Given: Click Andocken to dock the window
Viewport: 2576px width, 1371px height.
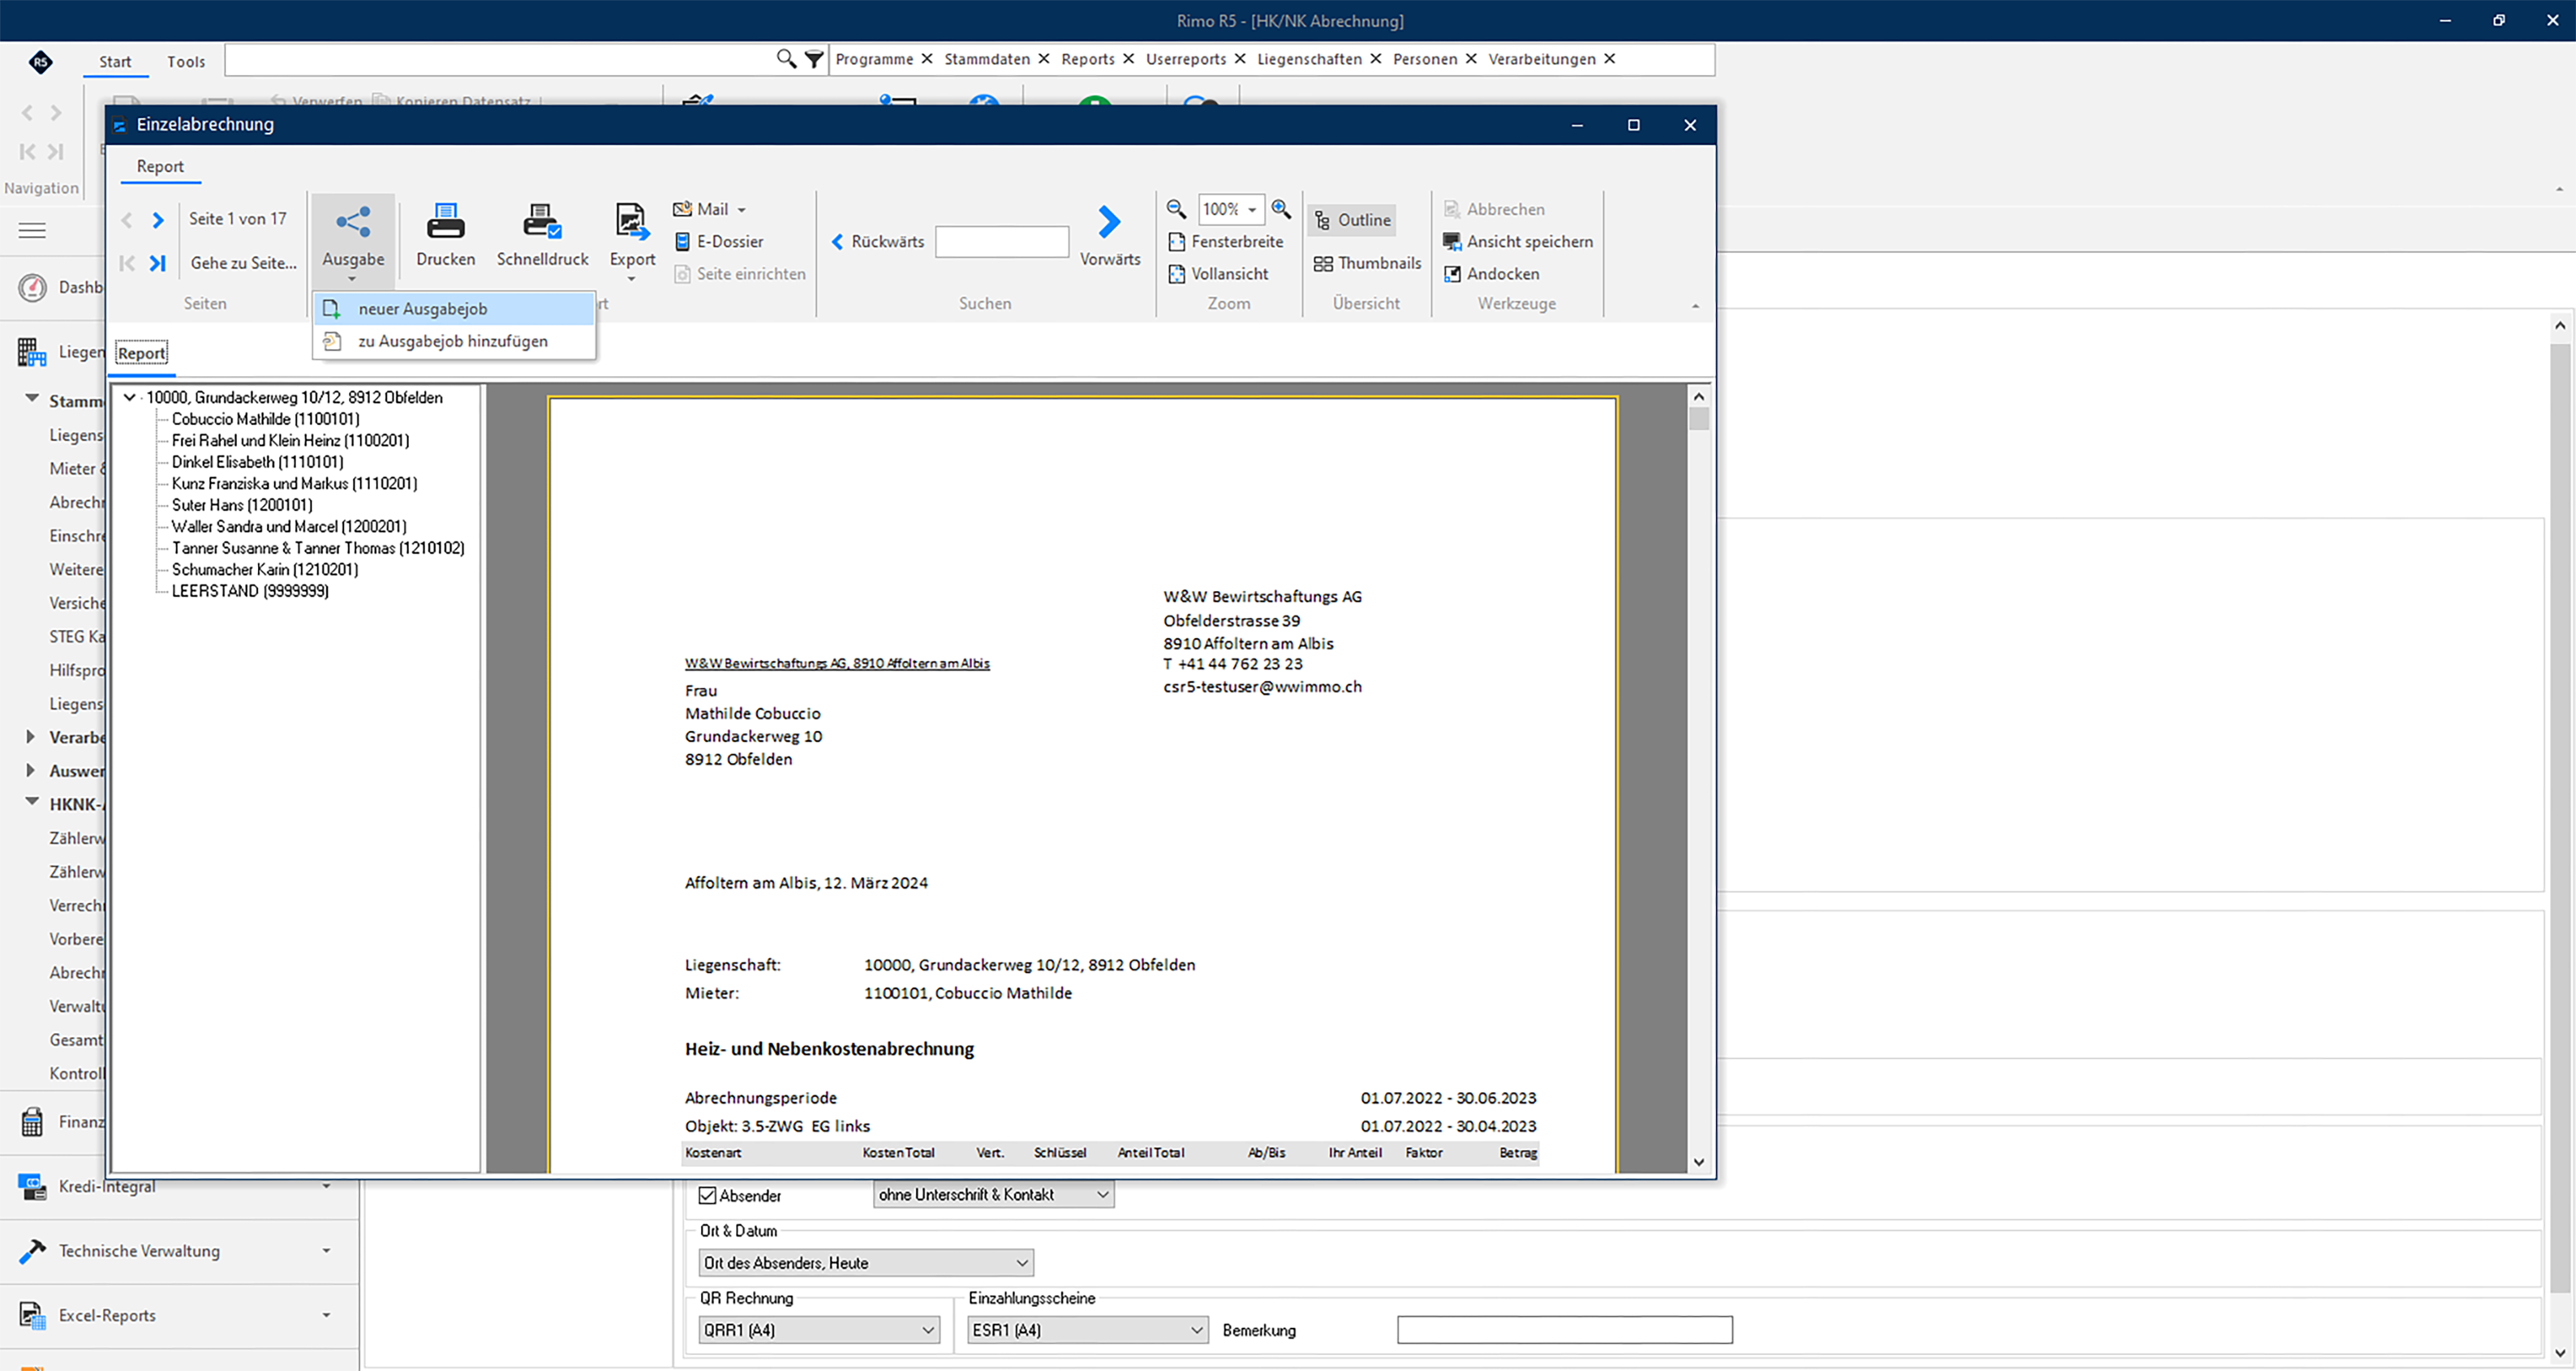Looking at the screenshot, I should [x=1491, y=274].
